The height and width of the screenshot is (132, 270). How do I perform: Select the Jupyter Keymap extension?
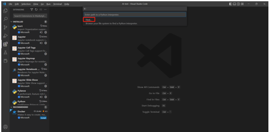(30, 62)
